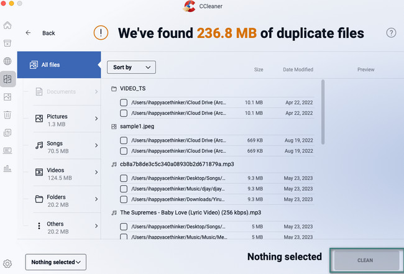Click the CLEAN button

point(367,260)
